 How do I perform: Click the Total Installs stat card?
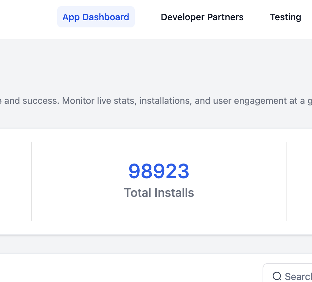click(159, 180)
